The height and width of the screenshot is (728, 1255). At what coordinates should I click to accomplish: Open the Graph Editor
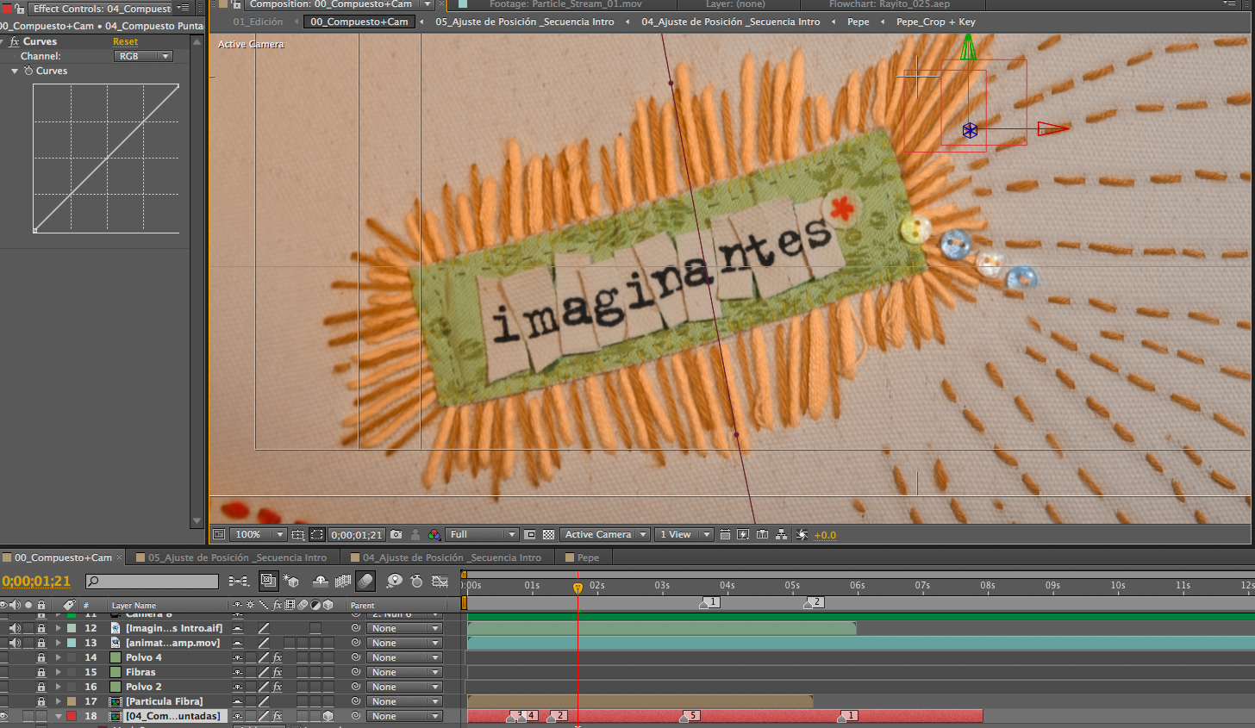tap(440, 582)
